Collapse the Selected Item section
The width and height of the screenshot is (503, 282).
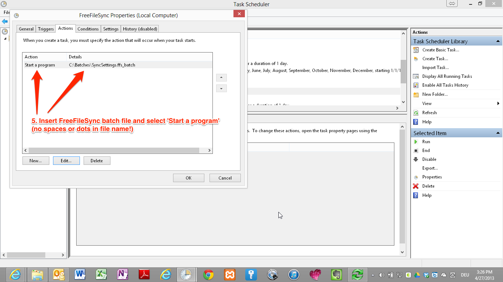pyautogui.click(x=498, y=133)
